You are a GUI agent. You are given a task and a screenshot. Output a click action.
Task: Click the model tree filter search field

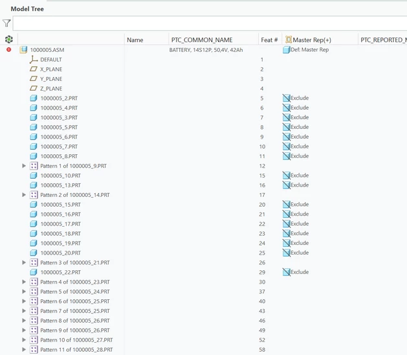[210, 23]
